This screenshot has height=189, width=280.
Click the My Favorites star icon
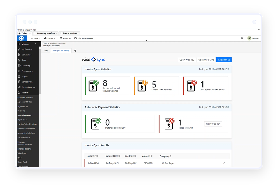click(x=19, y=49)
